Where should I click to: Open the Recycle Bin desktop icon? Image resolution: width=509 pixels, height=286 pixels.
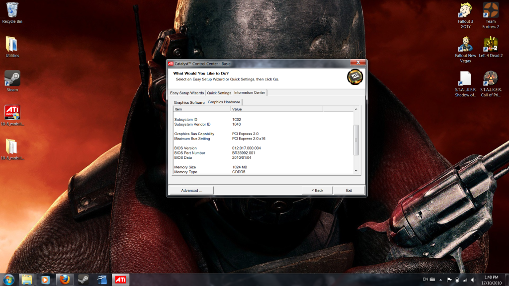click(x=12, y=12)
